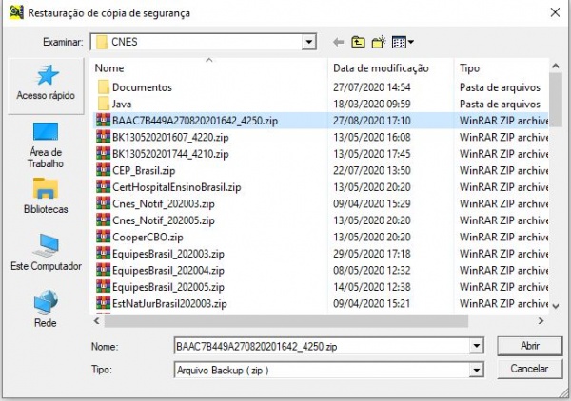This screenshot has width=571, height=401.
Task: Click date 22/07/2020 13:50
Action: pos(372,170)
